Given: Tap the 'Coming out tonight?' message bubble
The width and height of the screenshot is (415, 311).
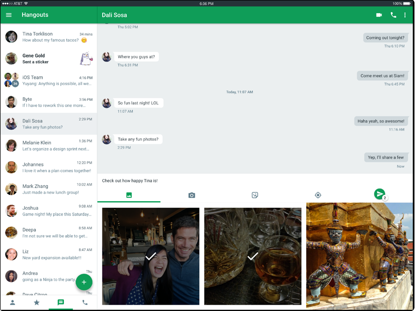Looking at the screenshot, I should [385, 37].
